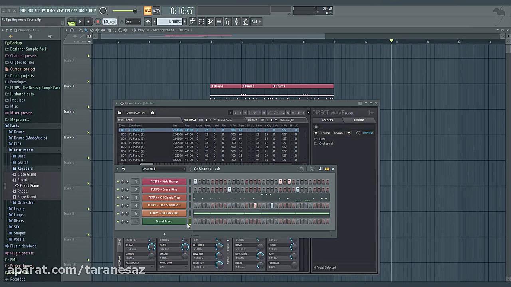Click the zoom magnifier icon in the playlist toolbar

click(x=120, y=31)
